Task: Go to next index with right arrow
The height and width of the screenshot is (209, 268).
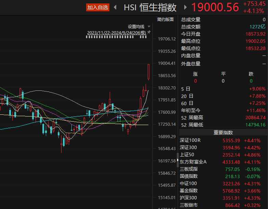Action: (x=185, y=8)
